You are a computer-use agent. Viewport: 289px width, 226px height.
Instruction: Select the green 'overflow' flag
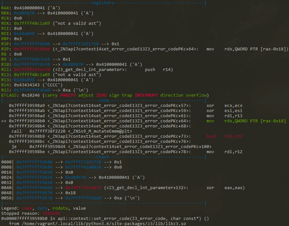[196, 95]
